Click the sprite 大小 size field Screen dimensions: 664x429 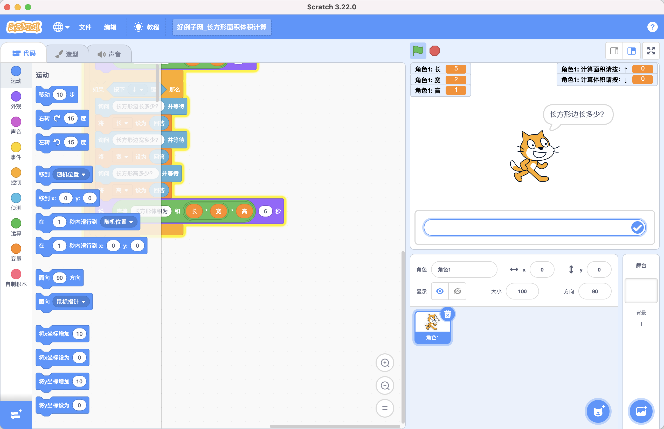tap(522, 291)
